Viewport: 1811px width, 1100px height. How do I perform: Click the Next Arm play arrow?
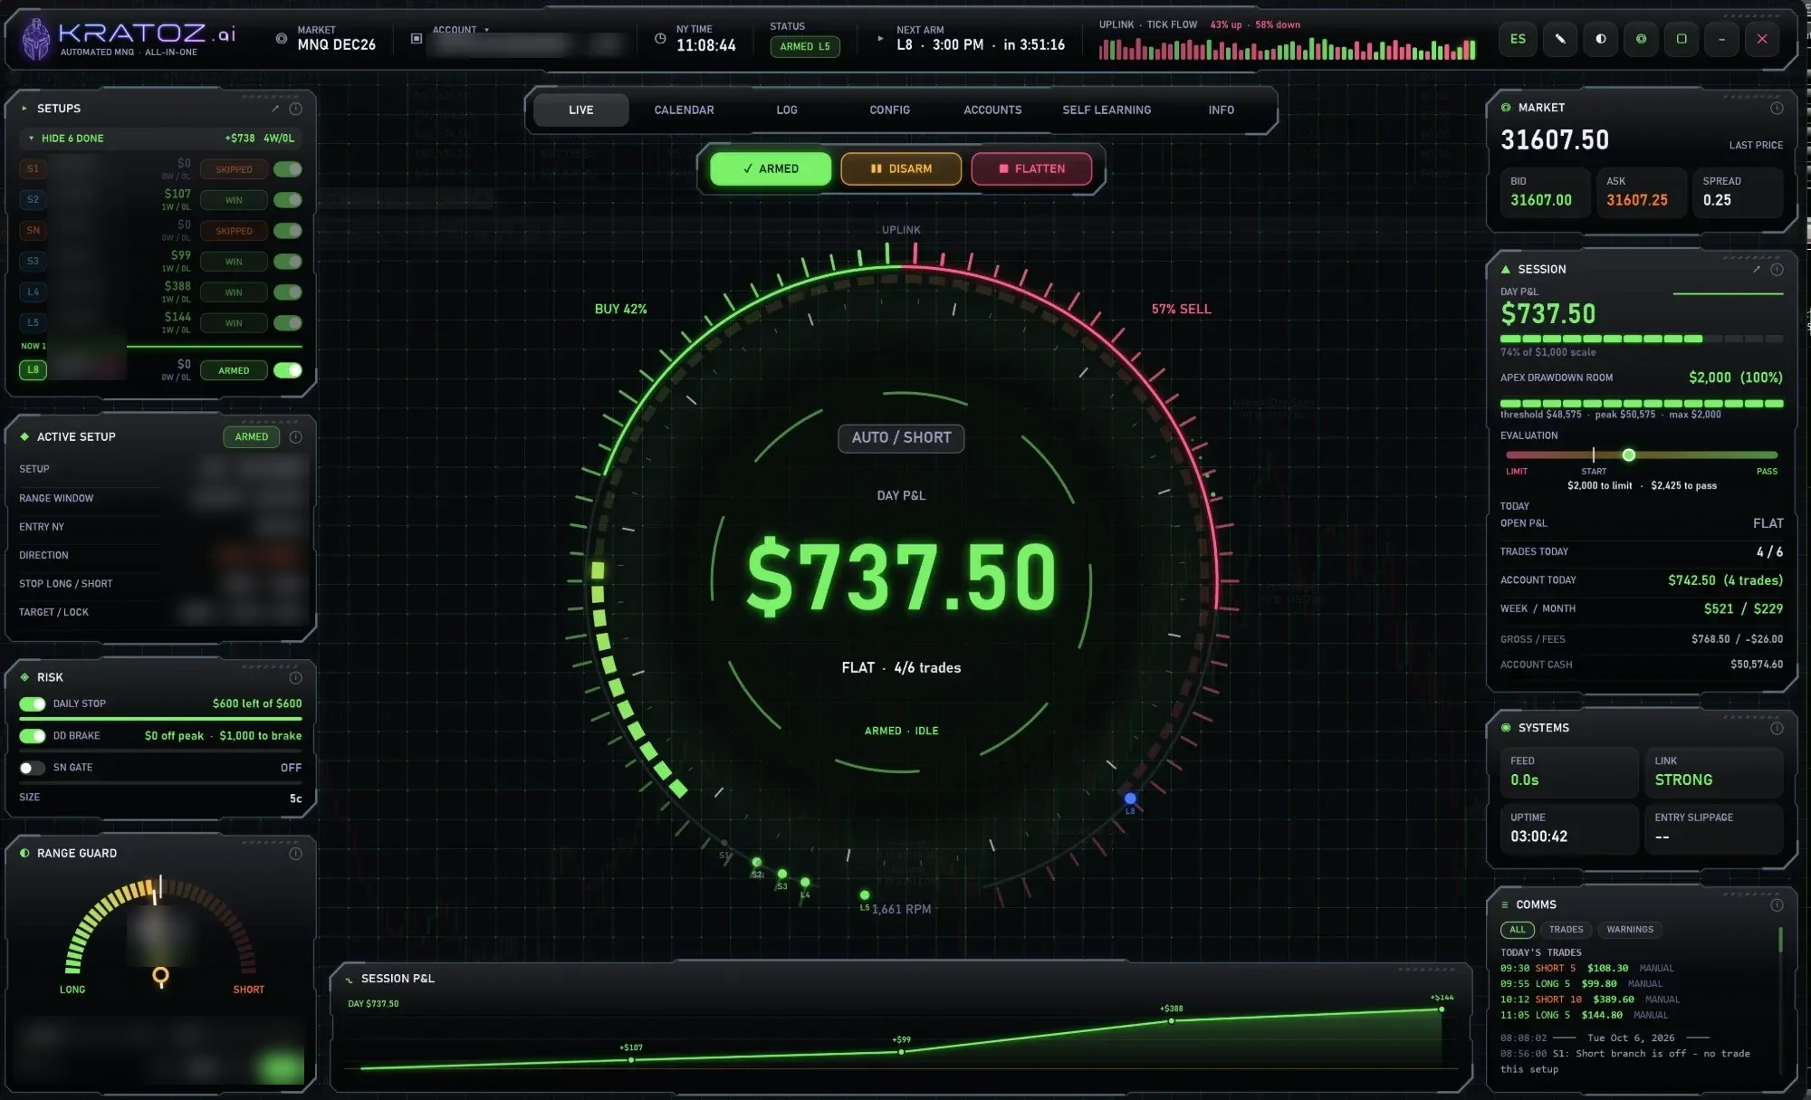coord(880,39)
